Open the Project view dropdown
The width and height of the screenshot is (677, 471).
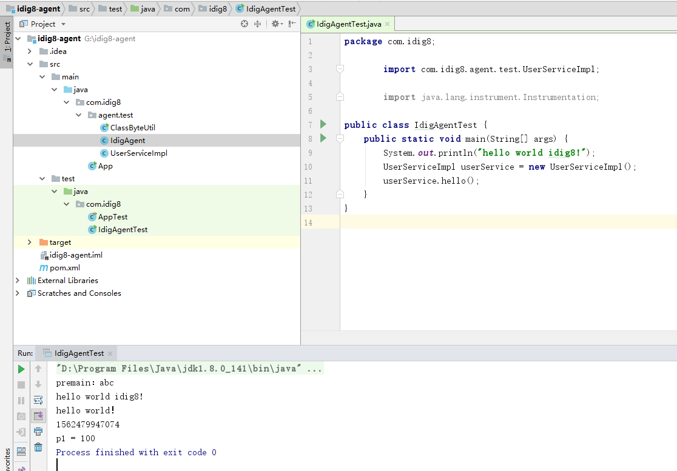click(63, 24)
